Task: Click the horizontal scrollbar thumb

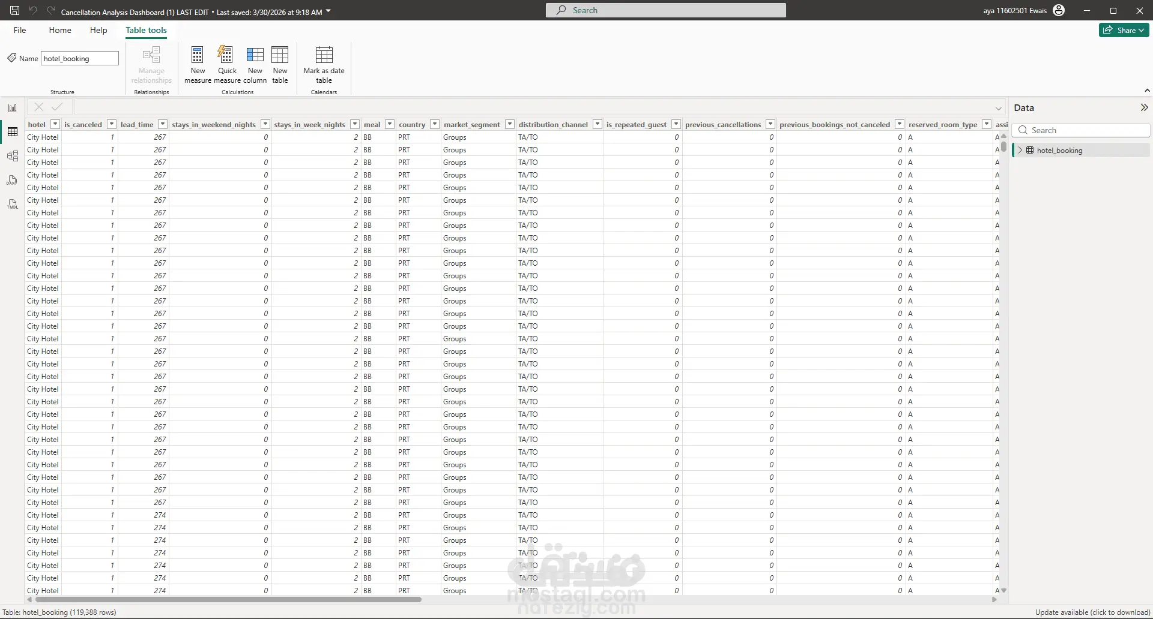Action: (228, 599)
